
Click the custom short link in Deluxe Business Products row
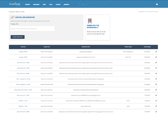(x=47, y=90)
